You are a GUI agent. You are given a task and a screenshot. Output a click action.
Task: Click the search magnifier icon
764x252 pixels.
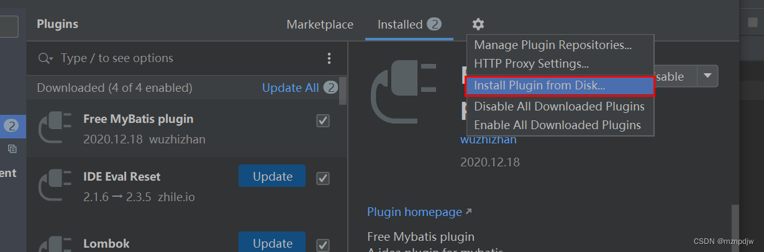(45, 58)
